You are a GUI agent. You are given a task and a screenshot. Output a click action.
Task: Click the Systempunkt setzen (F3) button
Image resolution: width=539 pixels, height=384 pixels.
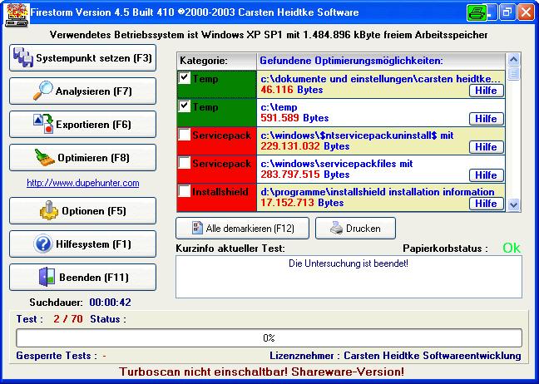click(83, 57)
